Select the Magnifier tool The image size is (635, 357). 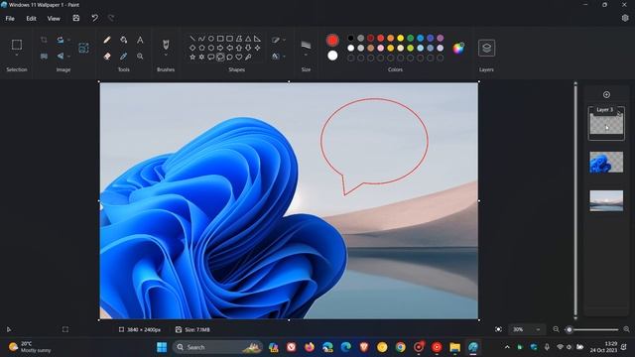(x=140, y=57)
